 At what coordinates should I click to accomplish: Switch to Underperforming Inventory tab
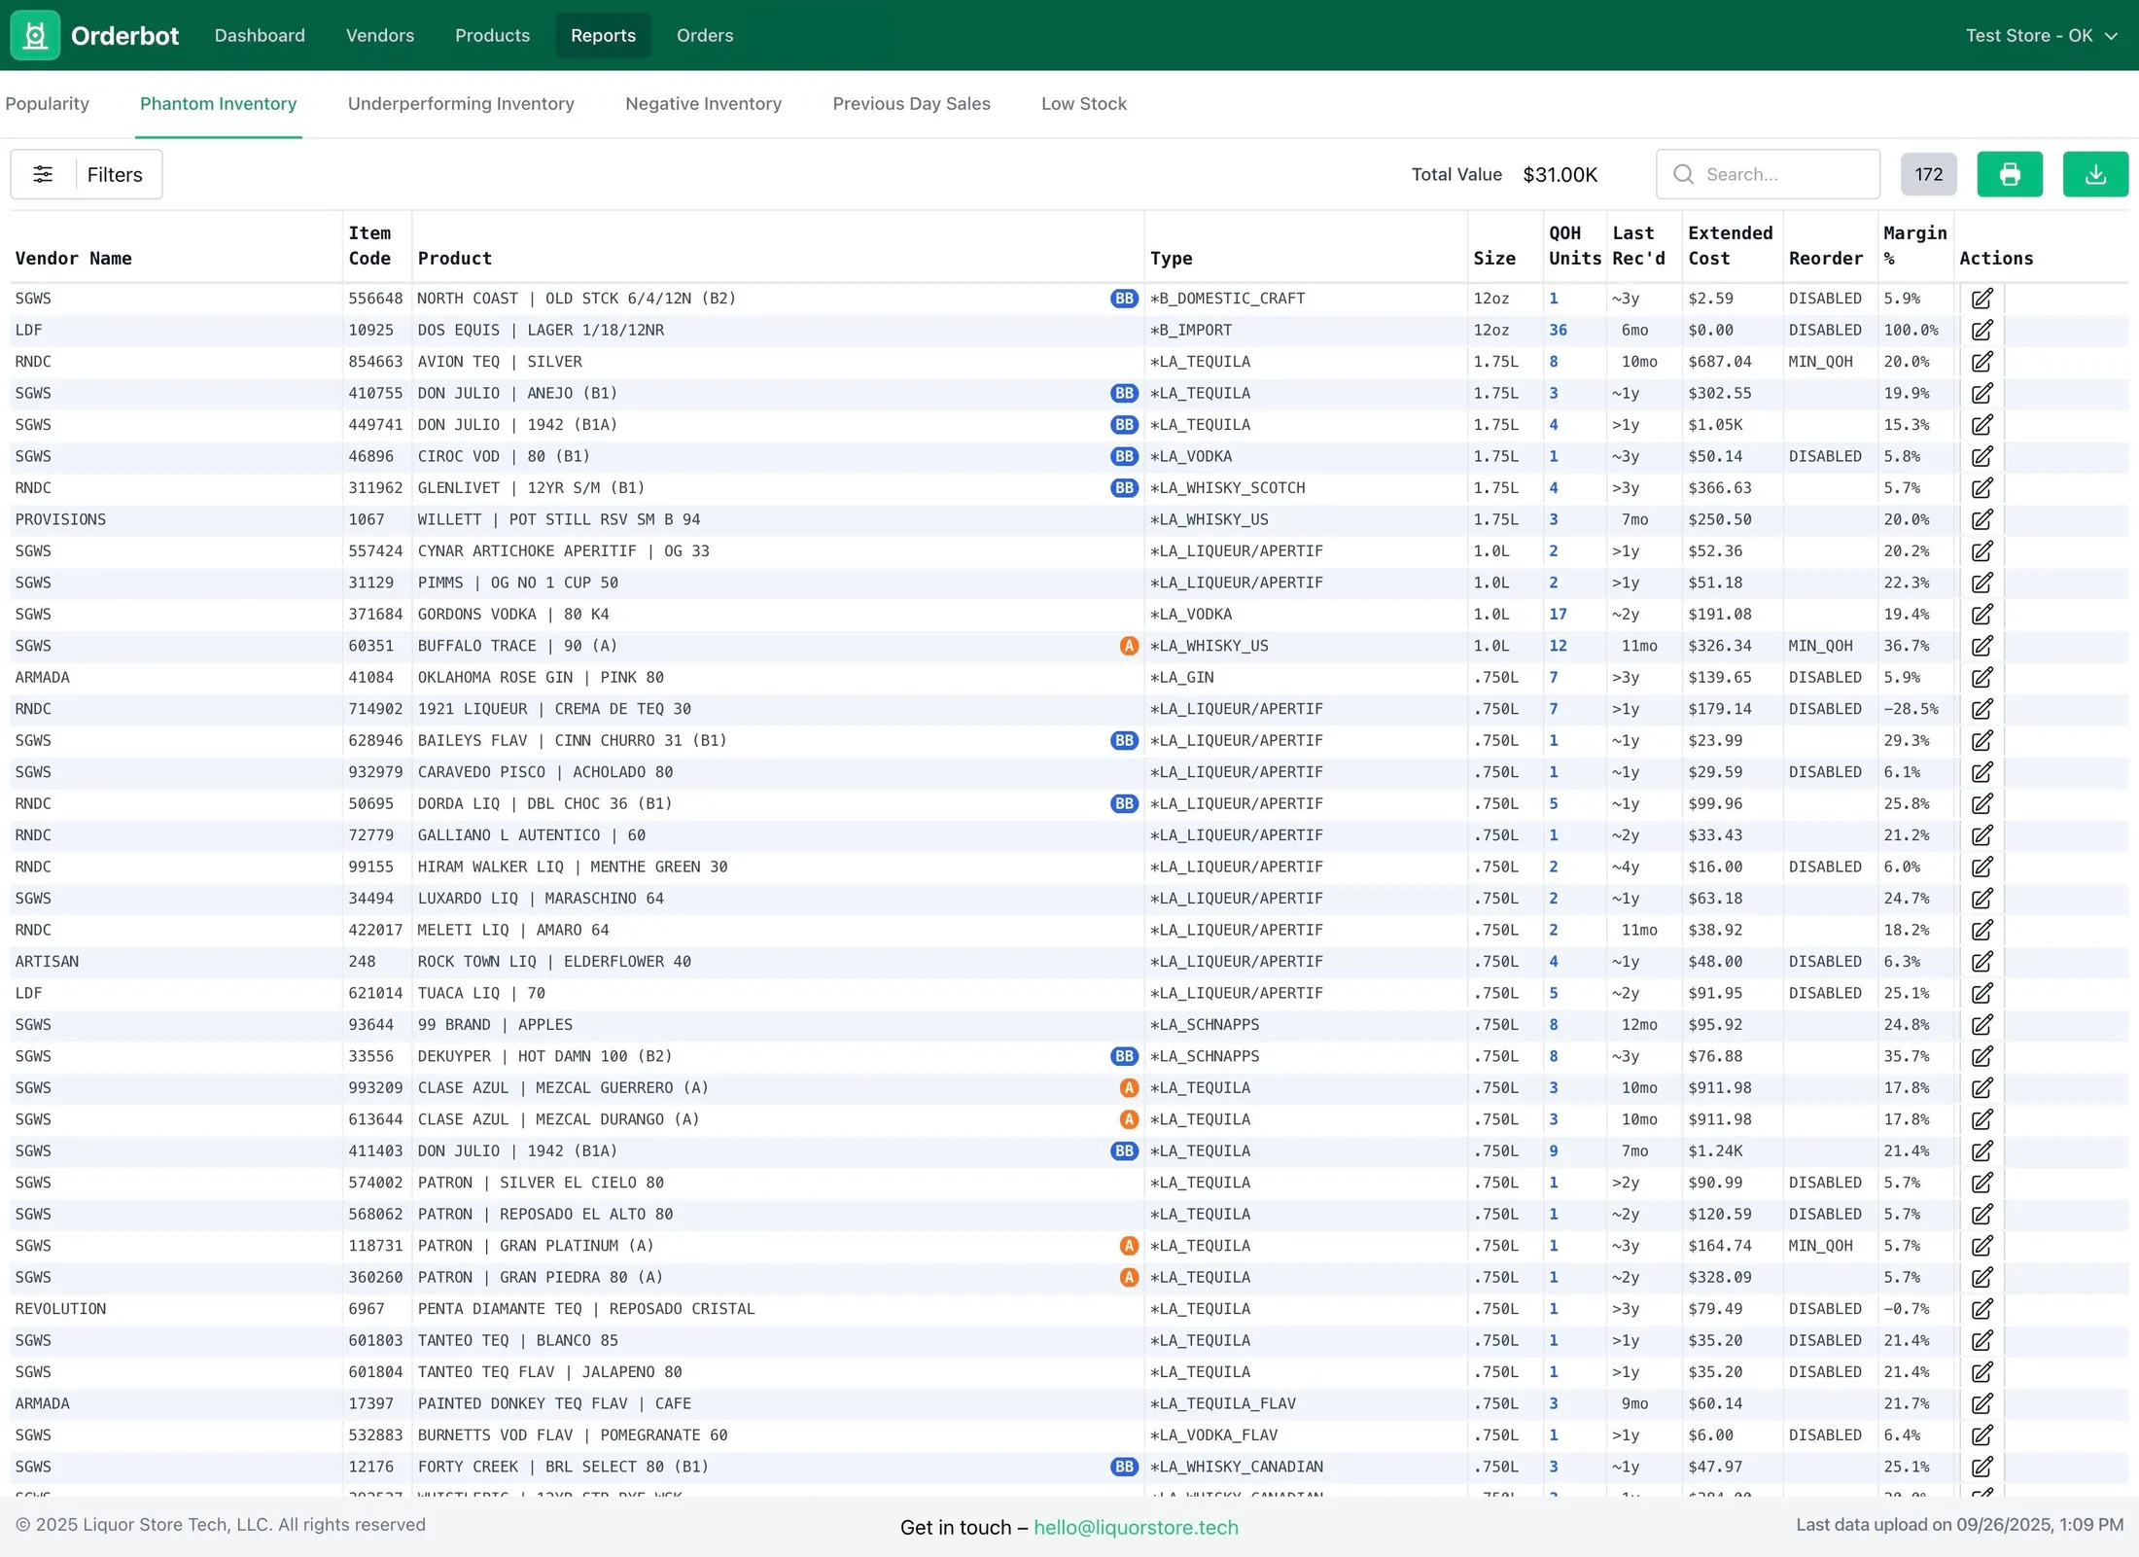click(461, 103)
